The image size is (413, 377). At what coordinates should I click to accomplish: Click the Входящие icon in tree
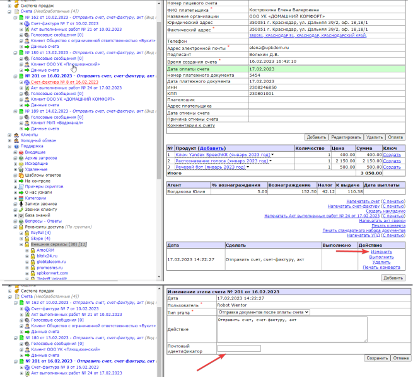[x=21, y=152]
